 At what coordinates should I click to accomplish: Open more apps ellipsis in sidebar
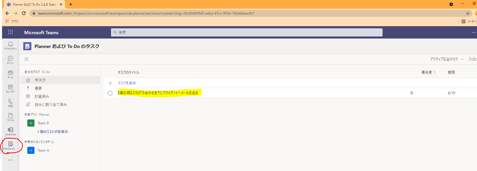tap(10, 160)
